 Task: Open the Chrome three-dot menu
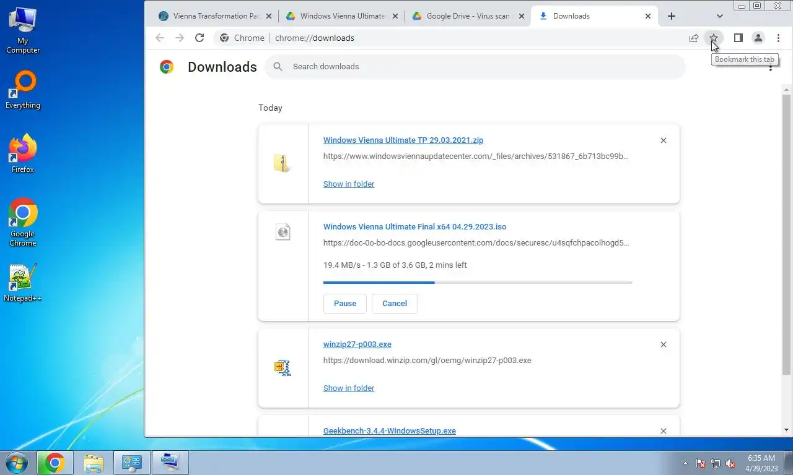(778, 38)
